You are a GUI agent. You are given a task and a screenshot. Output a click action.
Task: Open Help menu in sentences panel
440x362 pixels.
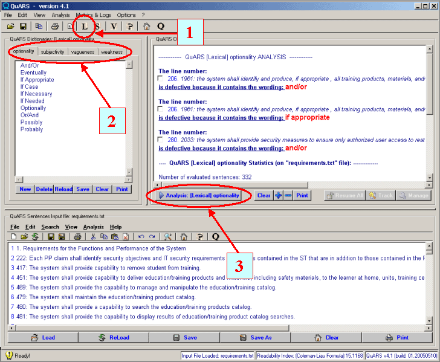pyautogui.click(x=115, y=227)
